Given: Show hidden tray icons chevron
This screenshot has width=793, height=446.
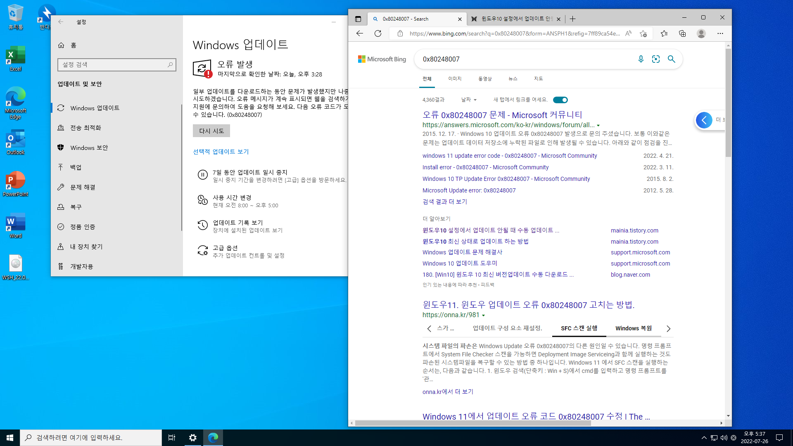Looking at the screenshot, I should (704, 438).
